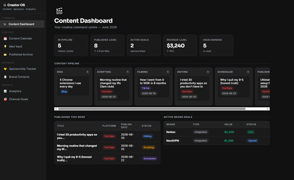Select Content Dashboard in the sidebar

22,24
